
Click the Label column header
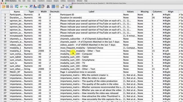point(91,12)
